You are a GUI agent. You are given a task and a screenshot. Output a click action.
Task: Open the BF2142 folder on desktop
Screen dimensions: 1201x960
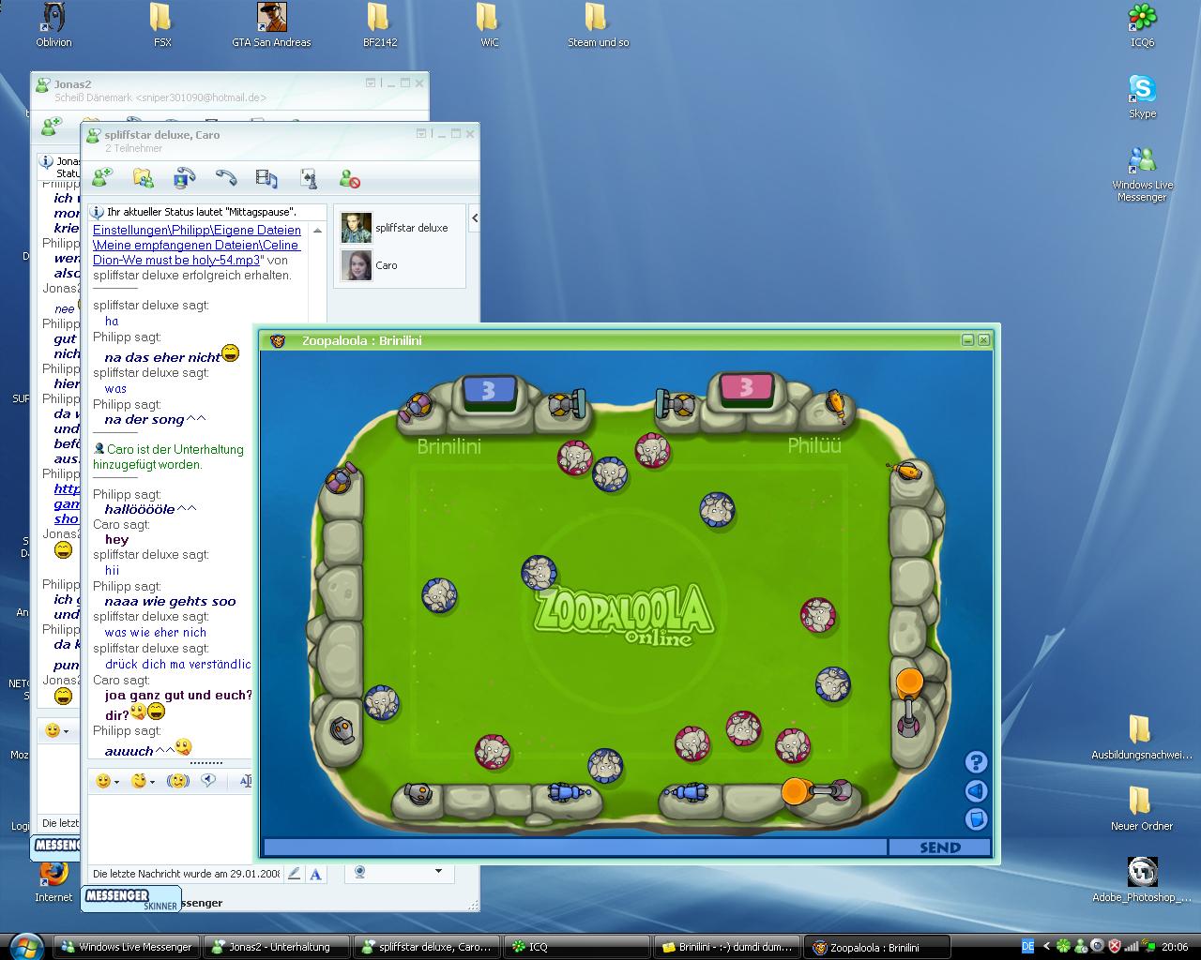coord(379,25)
